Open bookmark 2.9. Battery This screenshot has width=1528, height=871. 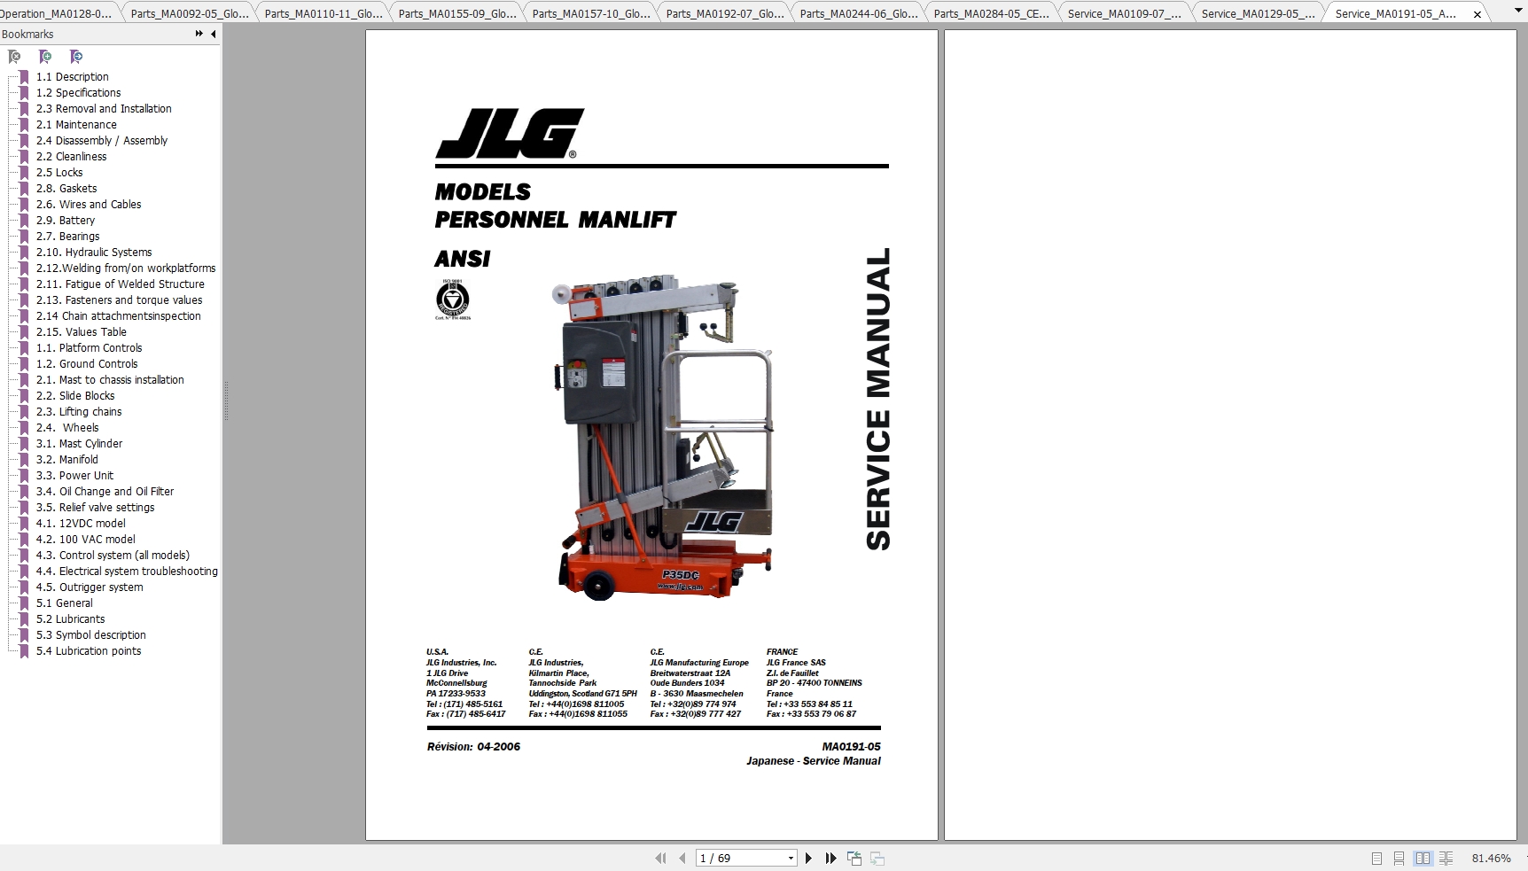pyautogui.click(x=66, y=221)
